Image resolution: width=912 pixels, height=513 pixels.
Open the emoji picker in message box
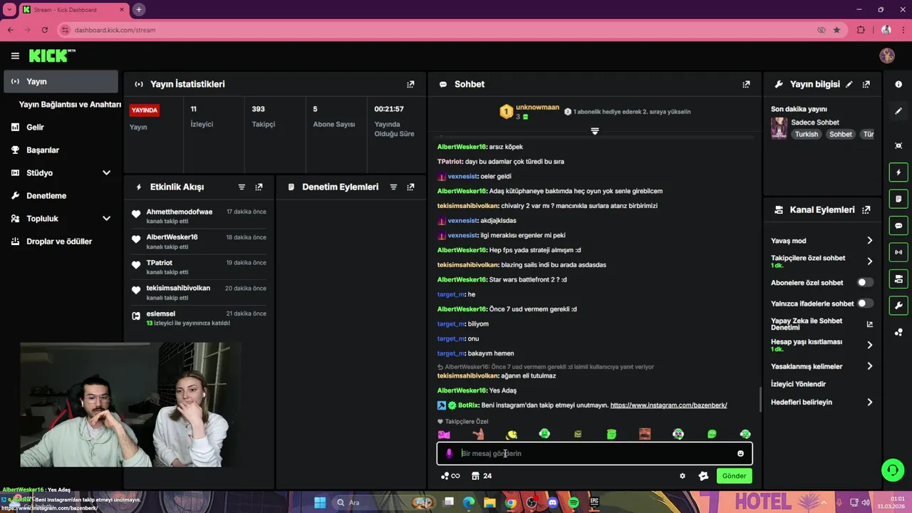pyautogui.click(x=740, y=453)
